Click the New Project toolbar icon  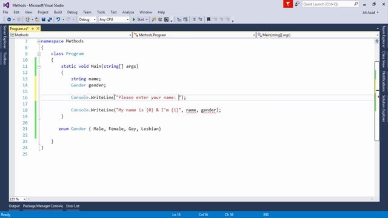(x=27, y=19)
